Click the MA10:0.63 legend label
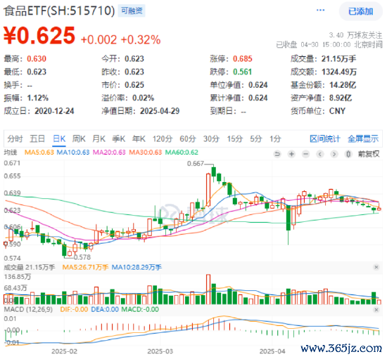387x359 pixels. (73, 152)
